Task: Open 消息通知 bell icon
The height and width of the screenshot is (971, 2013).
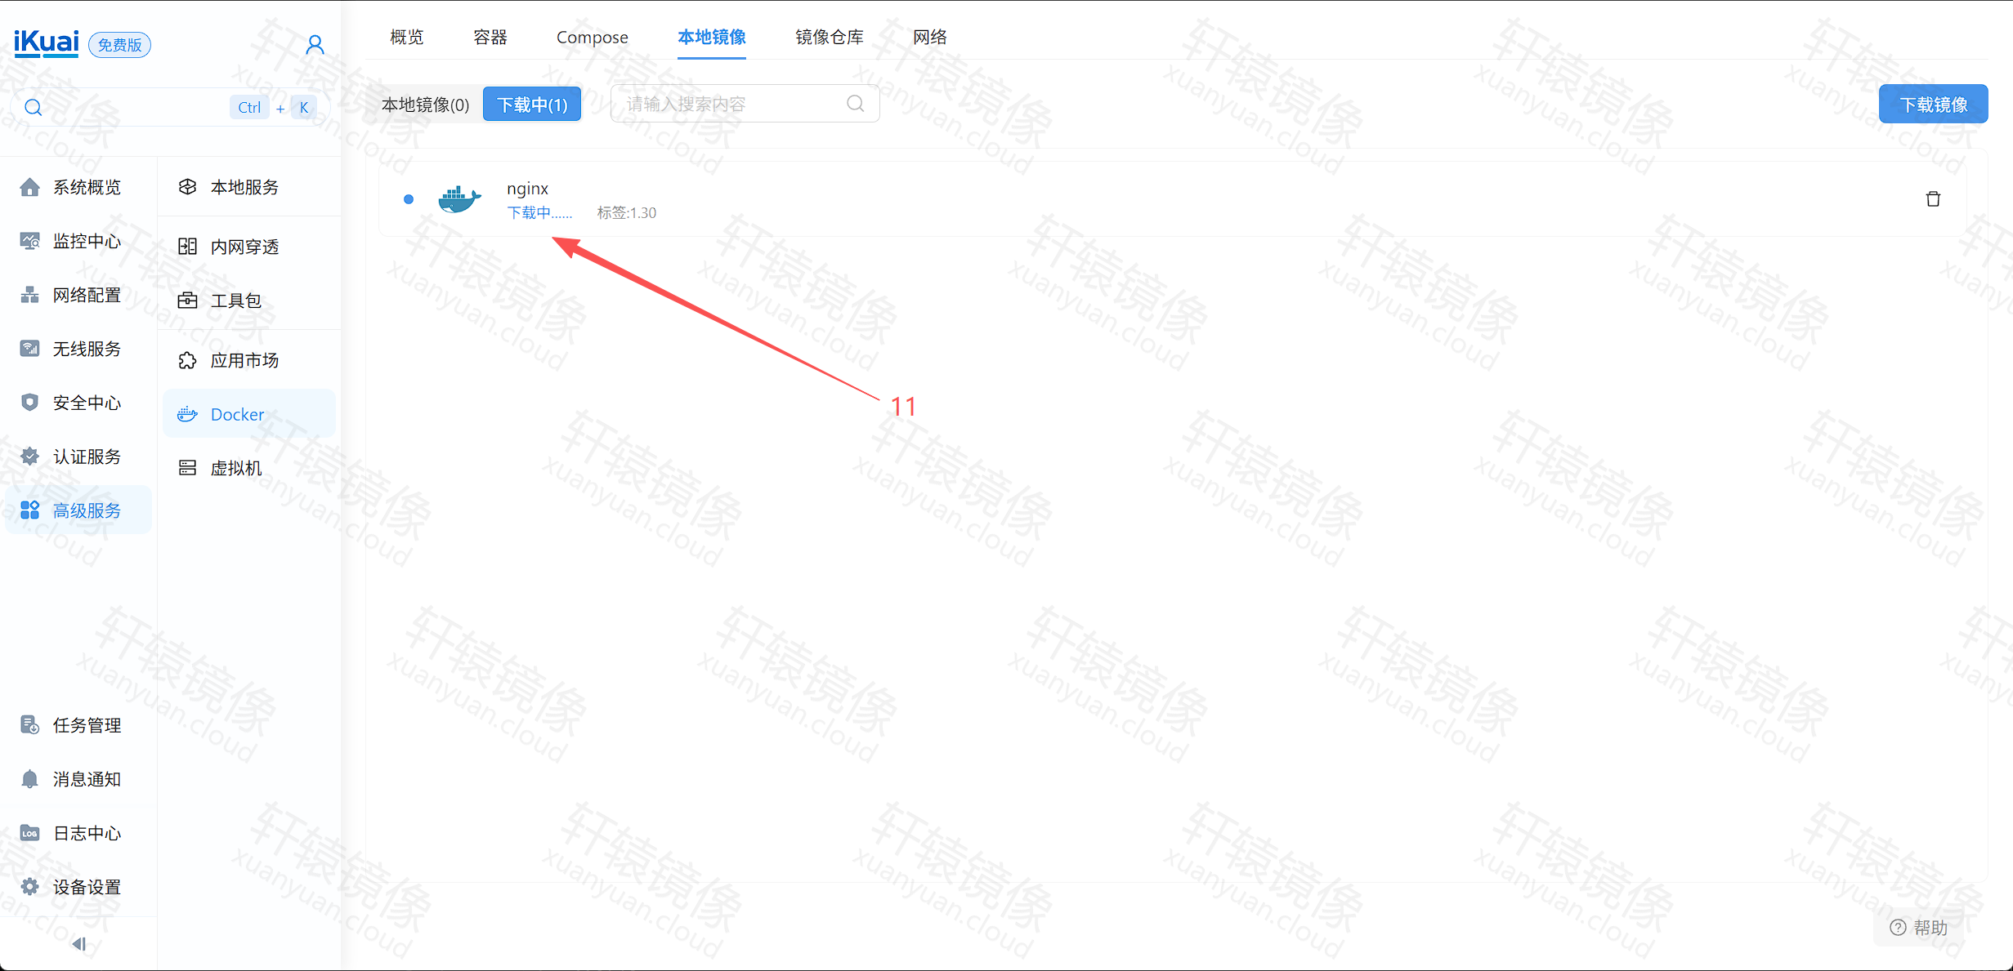Action: tap(29, 779)
